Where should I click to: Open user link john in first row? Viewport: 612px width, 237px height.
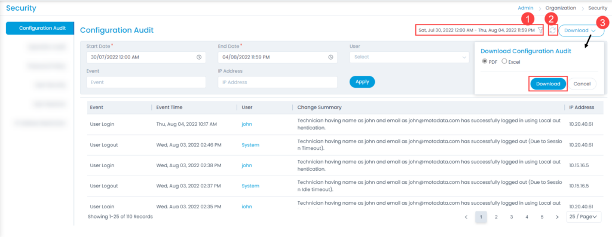pyautogui.click(x=247, y=124)
